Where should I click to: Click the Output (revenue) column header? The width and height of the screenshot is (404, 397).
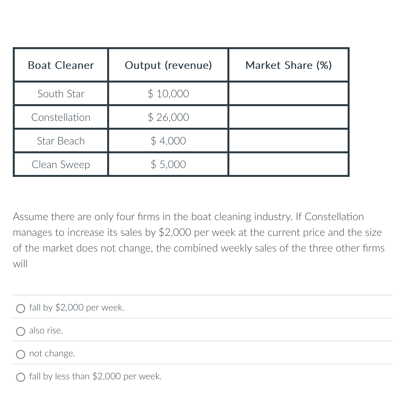168,65
